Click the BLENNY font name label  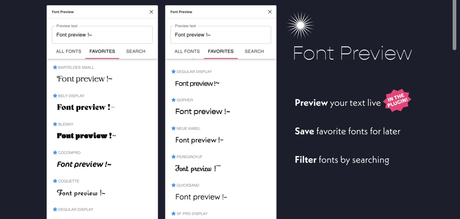click(66, 124)
